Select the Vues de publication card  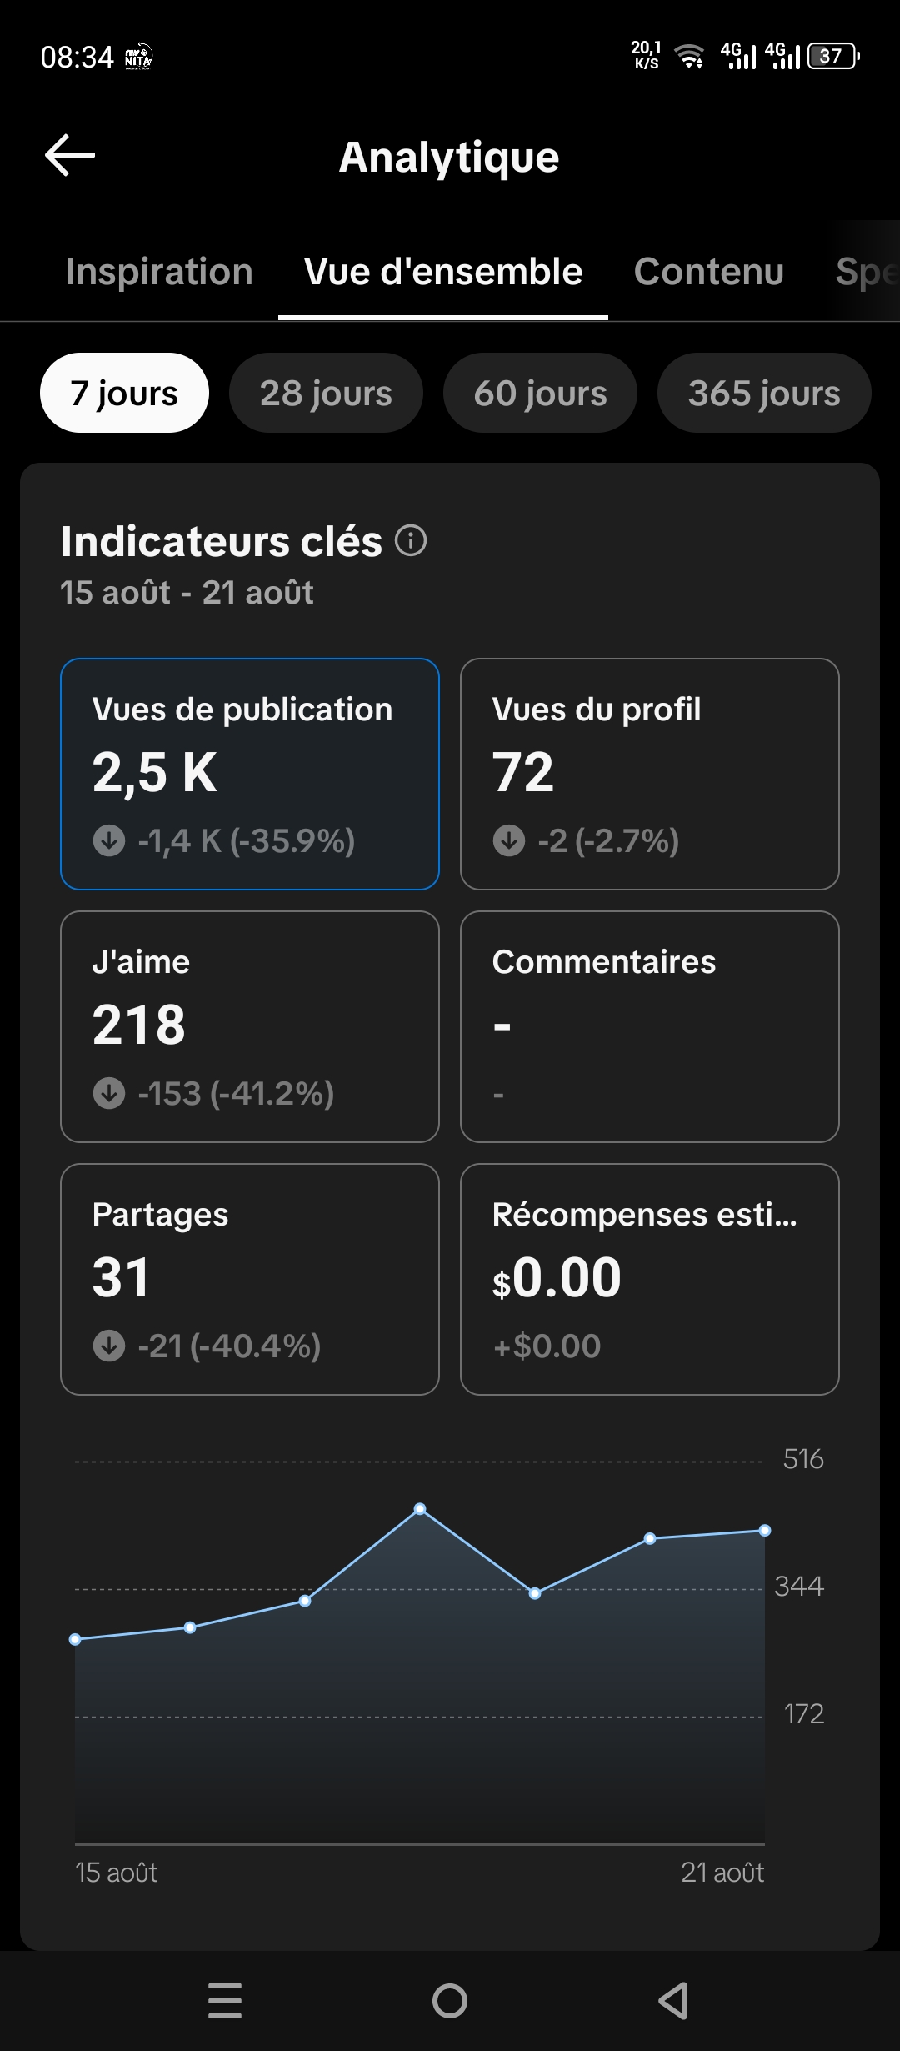(250, 774)
